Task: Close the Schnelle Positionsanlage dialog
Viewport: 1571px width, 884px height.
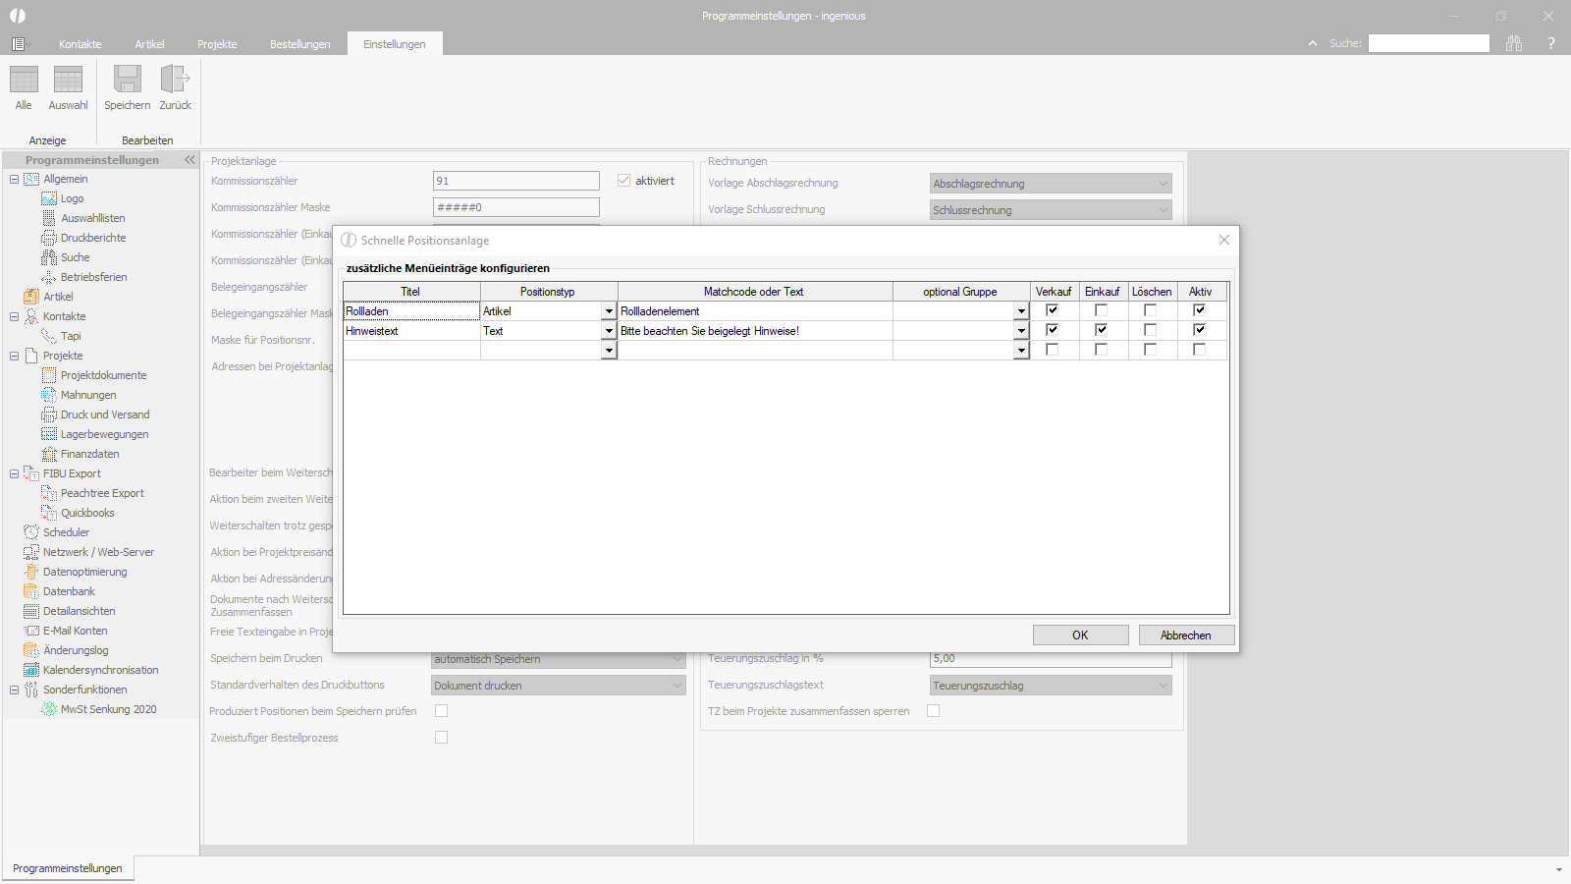Action: 1224,240
